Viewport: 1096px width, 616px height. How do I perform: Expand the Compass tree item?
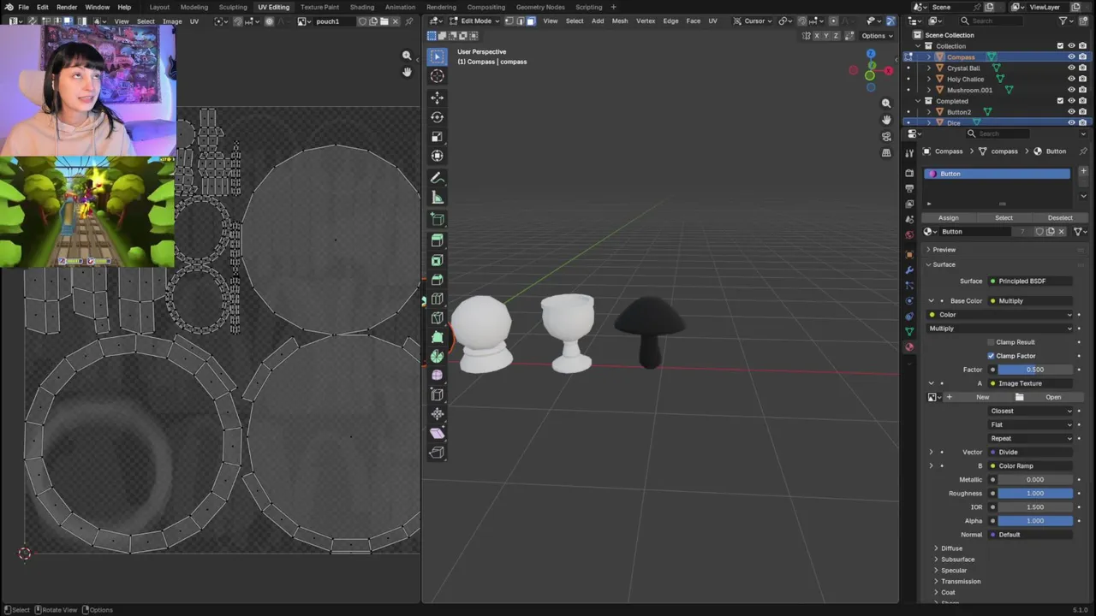[929, 56]
